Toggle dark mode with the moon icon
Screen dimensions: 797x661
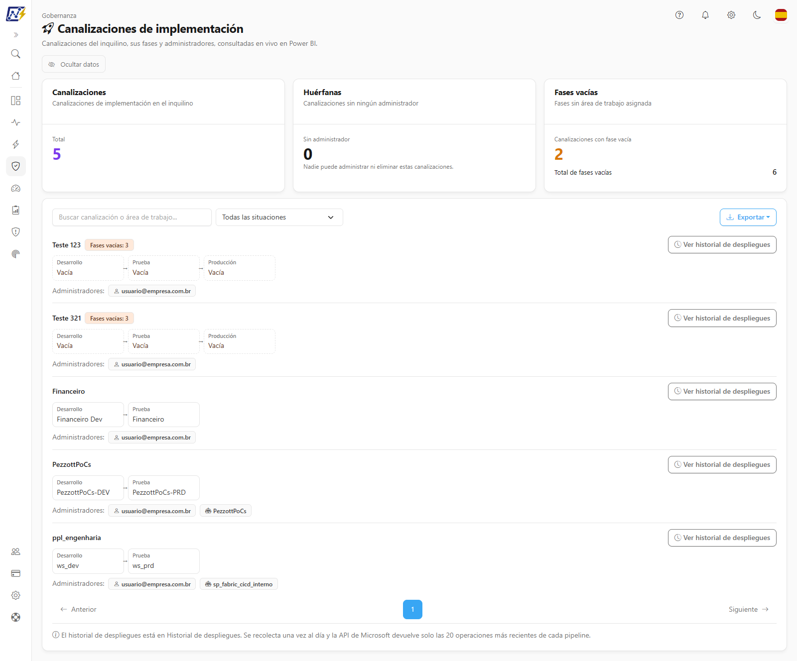[757, 15]
